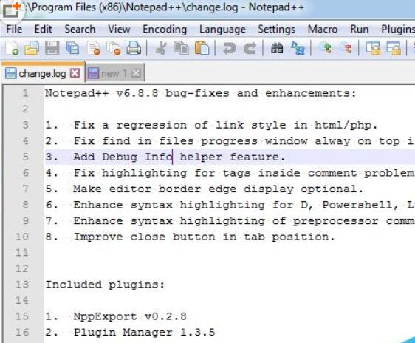Switch to the change.log tab
This screenshot has height=343, width=415.
tap(42, 73)
